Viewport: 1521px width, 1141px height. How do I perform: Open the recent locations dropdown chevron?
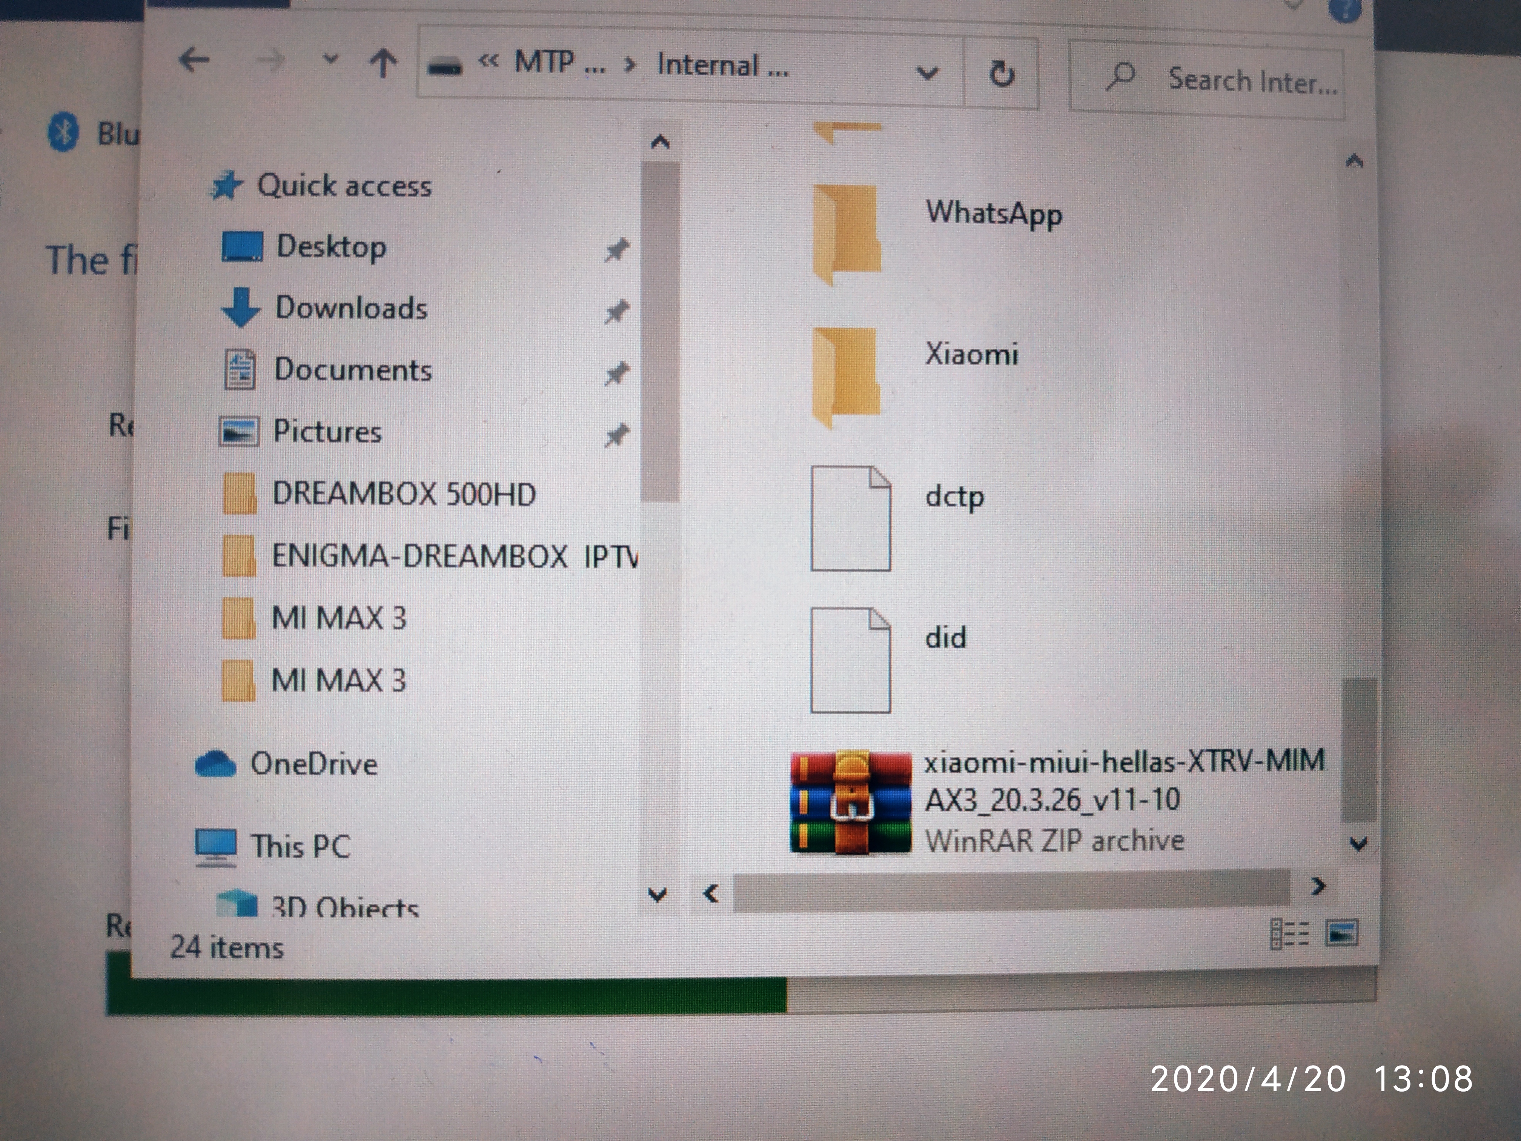[x=331, y=60]
